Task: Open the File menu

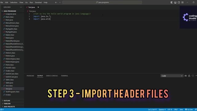Action: click(2, 2)
